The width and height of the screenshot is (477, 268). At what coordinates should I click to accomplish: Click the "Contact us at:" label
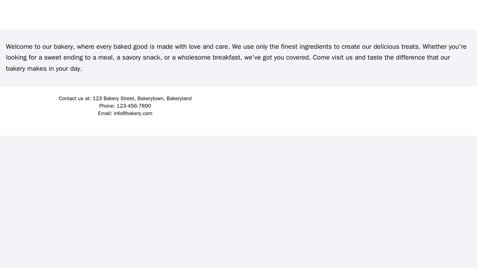click(x=75, y=99)
